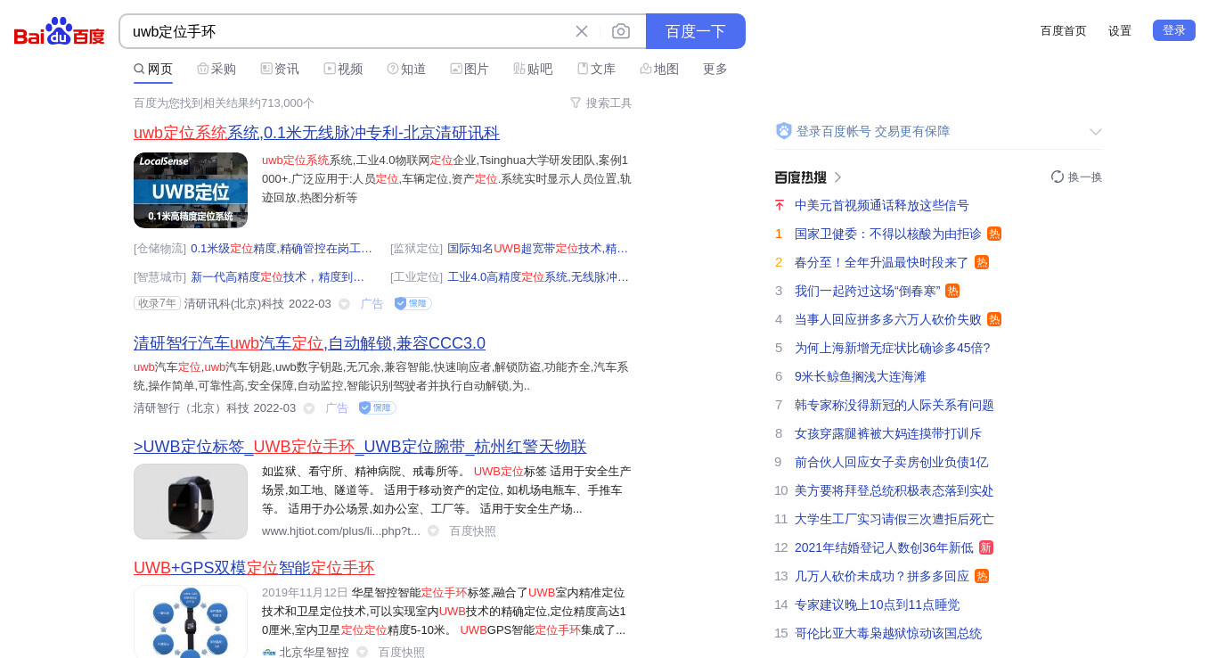This screenshot has height=658, width=1217.
Task: Click the 登录 login button
Action: pyautogui.click(x=1174, y=30)
